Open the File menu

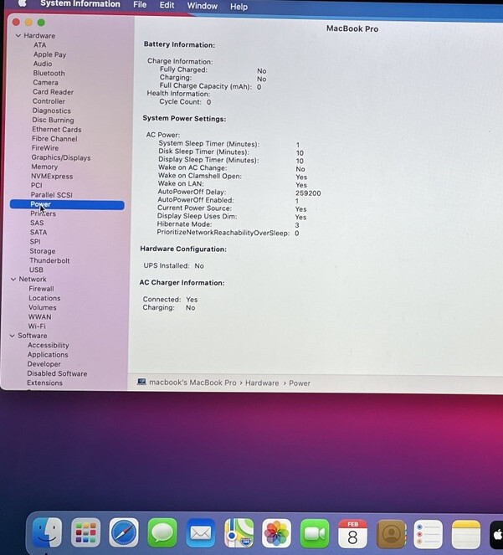click(x=140, y=4)
